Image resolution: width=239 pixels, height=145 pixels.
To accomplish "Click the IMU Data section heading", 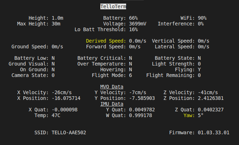I will pyautogui.click(x=112, y=104).
